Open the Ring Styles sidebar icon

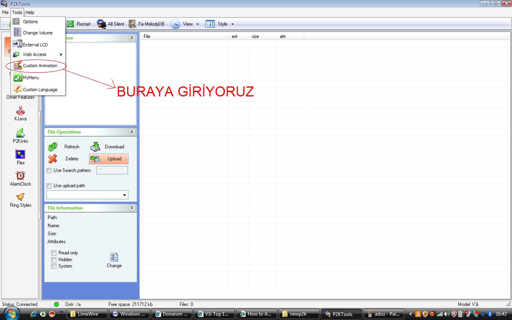click(x=20, y=197)
